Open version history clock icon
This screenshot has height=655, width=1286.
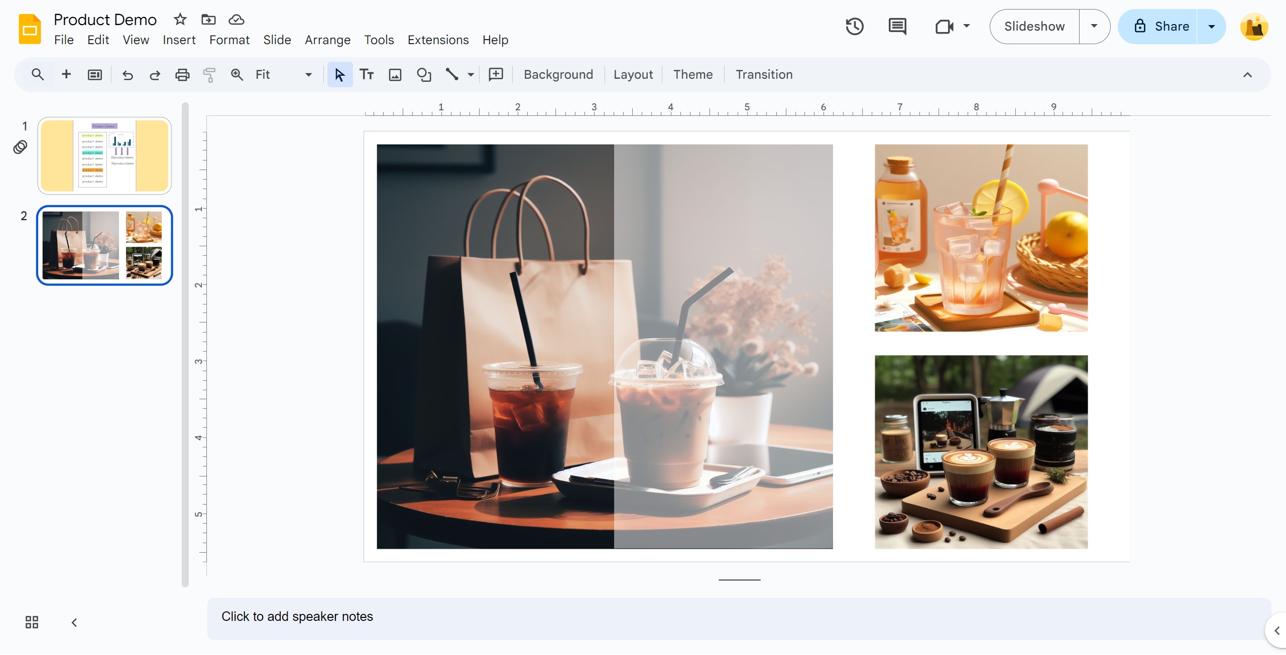click(854, 26)
